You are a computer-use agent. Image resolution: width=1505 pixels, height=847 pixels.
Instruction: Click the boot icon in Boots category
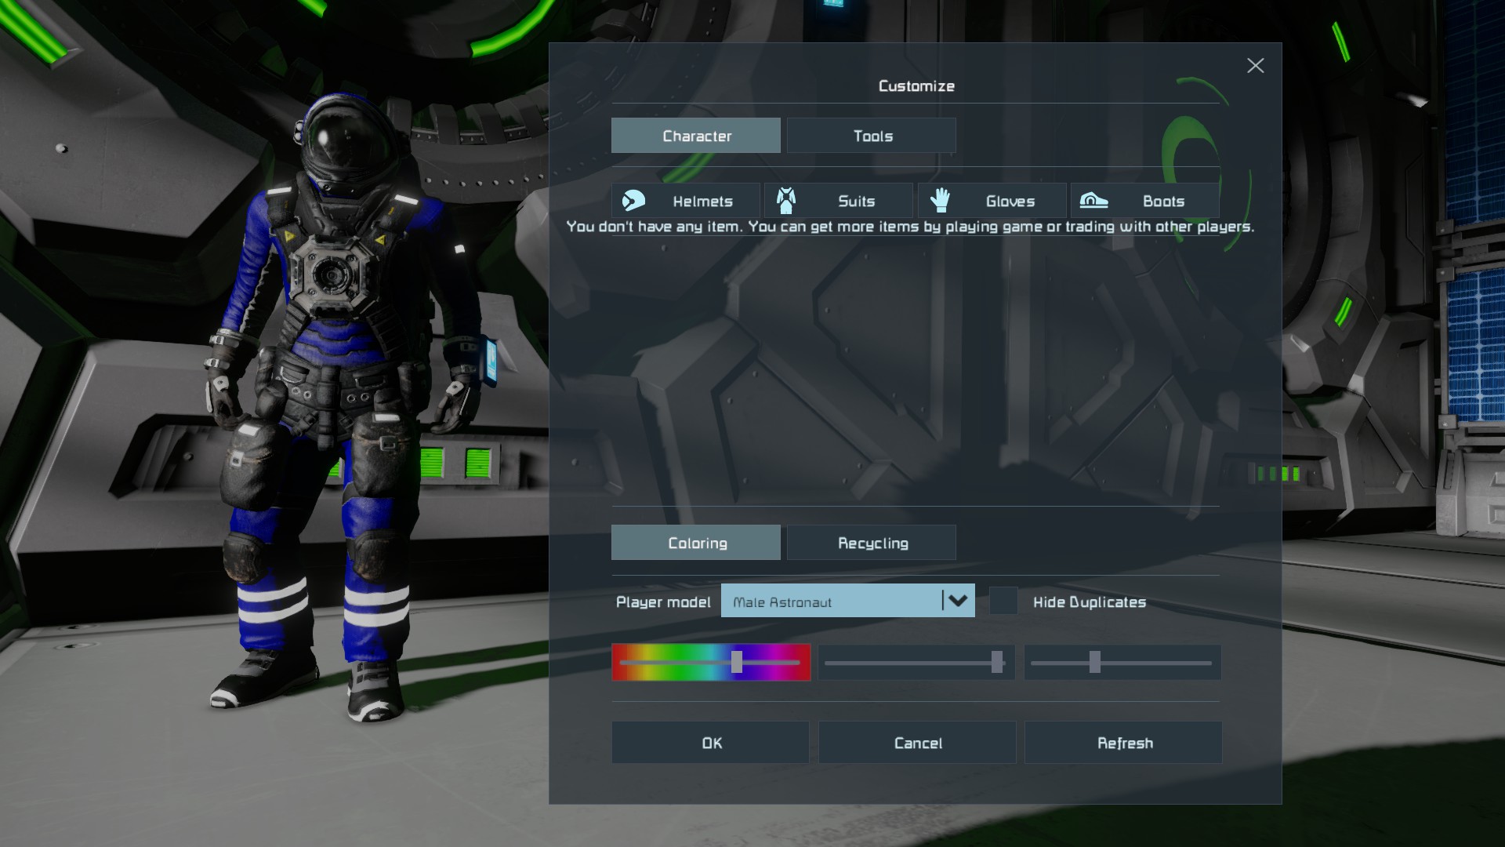pos(1093,201)
